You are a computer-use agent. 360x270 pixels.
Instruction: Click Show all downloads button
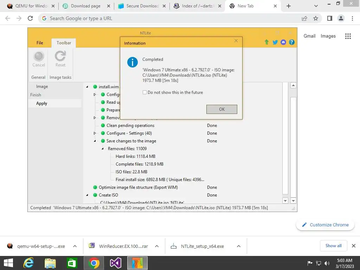333,246
